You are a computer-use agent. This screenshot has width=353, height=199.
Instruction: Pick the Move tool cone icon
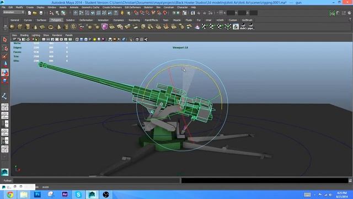(5, 64)
